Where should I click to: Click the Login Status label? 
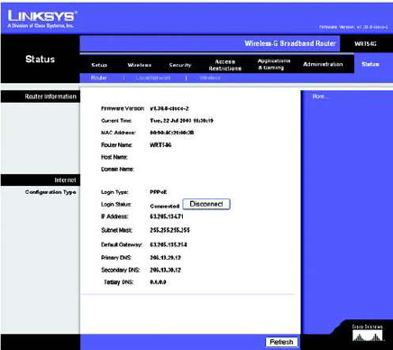pos(116,204)
